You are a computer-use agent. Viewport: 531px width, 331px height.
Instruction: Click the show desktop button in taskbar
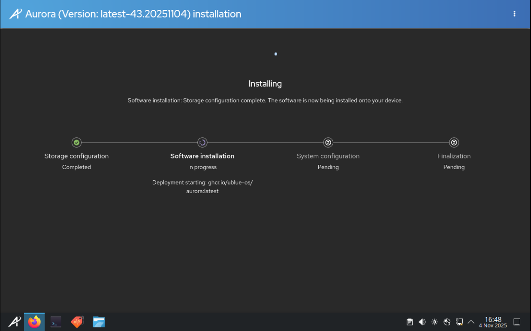click(517, 322)
